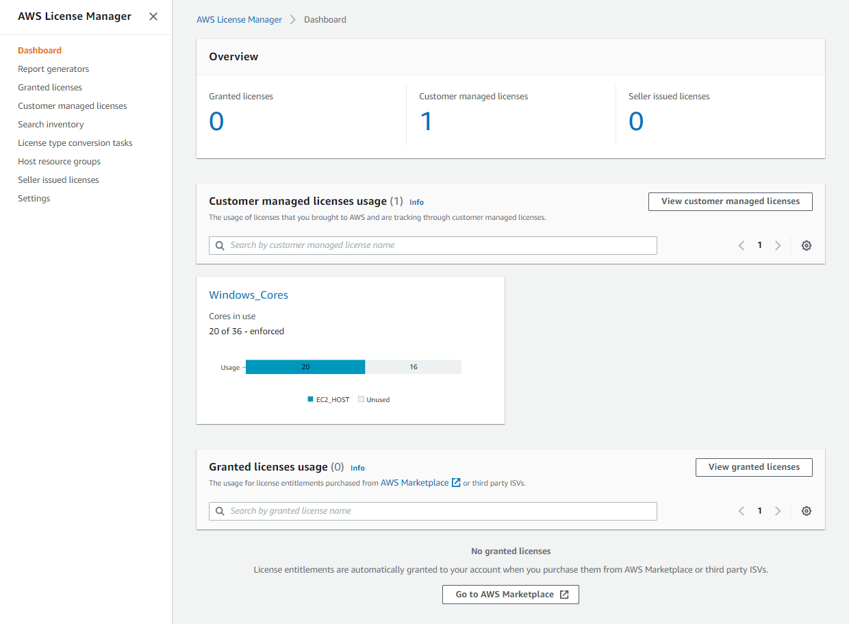Select Host resource groups in the navigation
The height and width of the screenshot is (624, 849).
point(59,161)
